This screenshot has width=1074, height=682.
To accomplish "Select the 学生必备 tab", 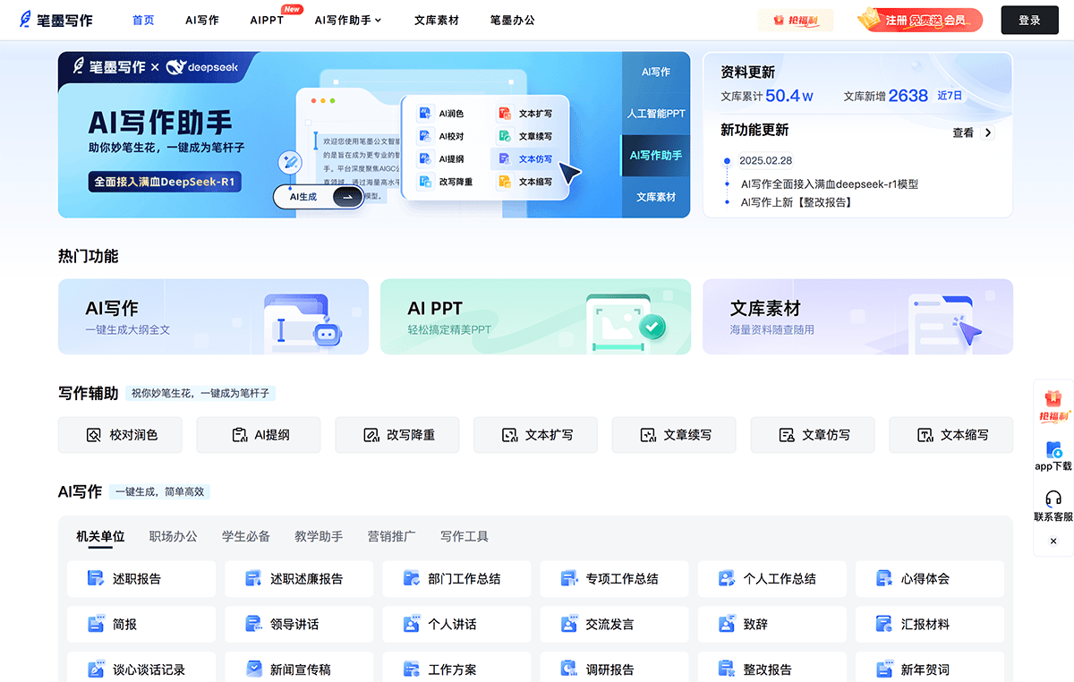I will coord(246,536).
